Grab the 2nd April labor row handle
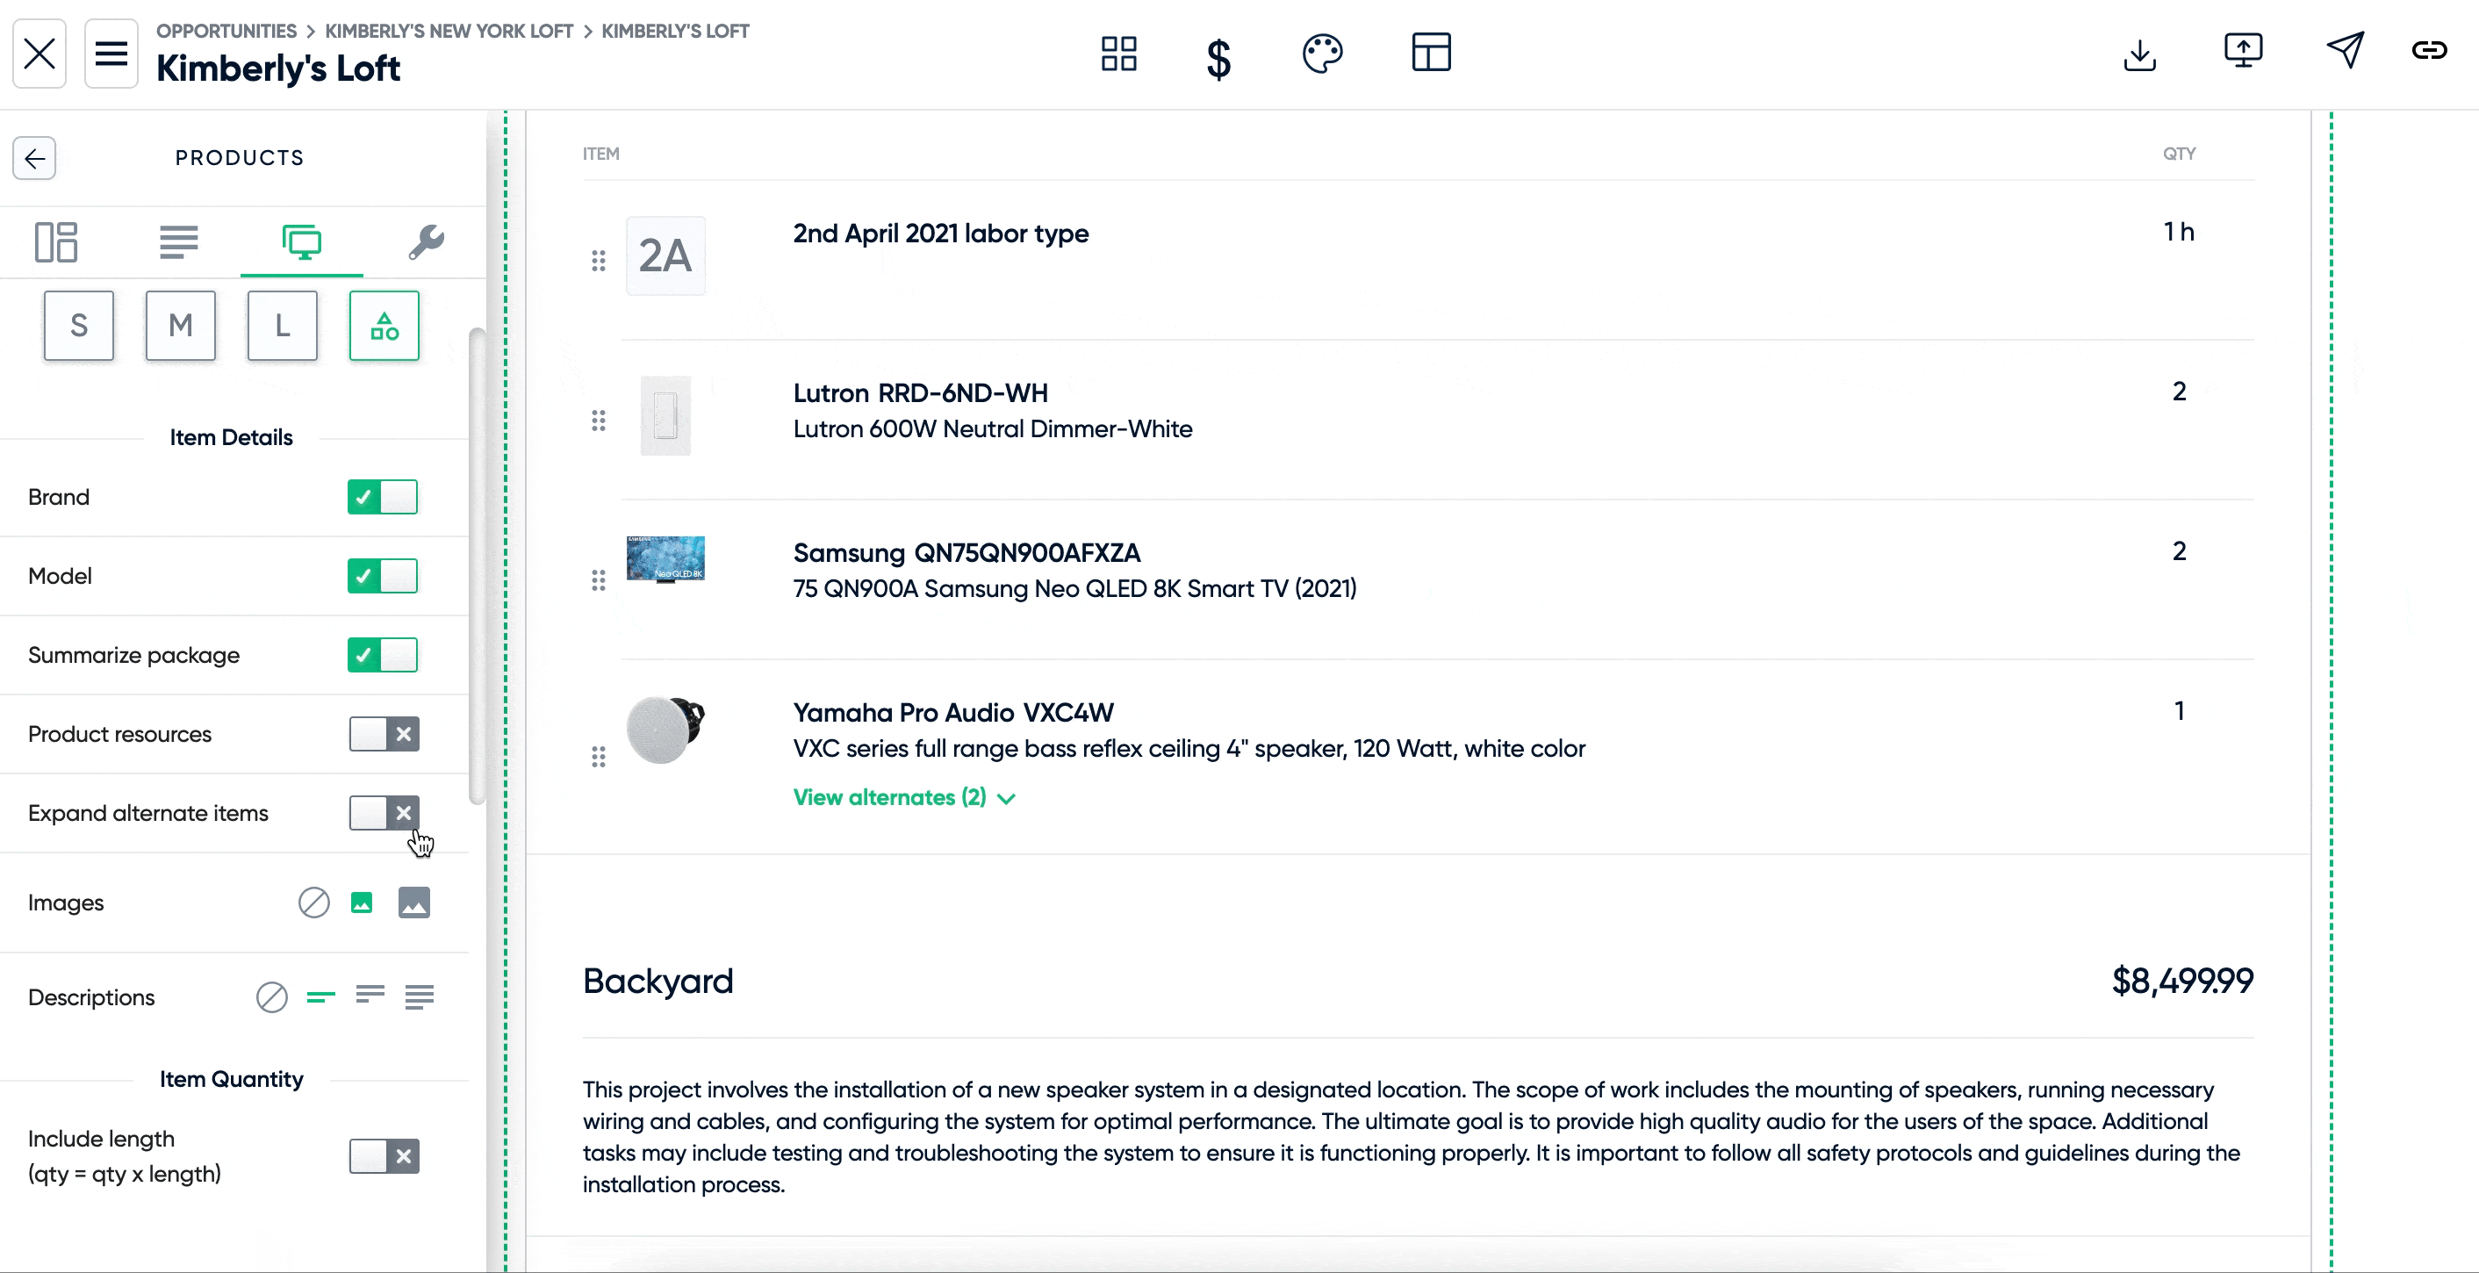 [599, 261]
